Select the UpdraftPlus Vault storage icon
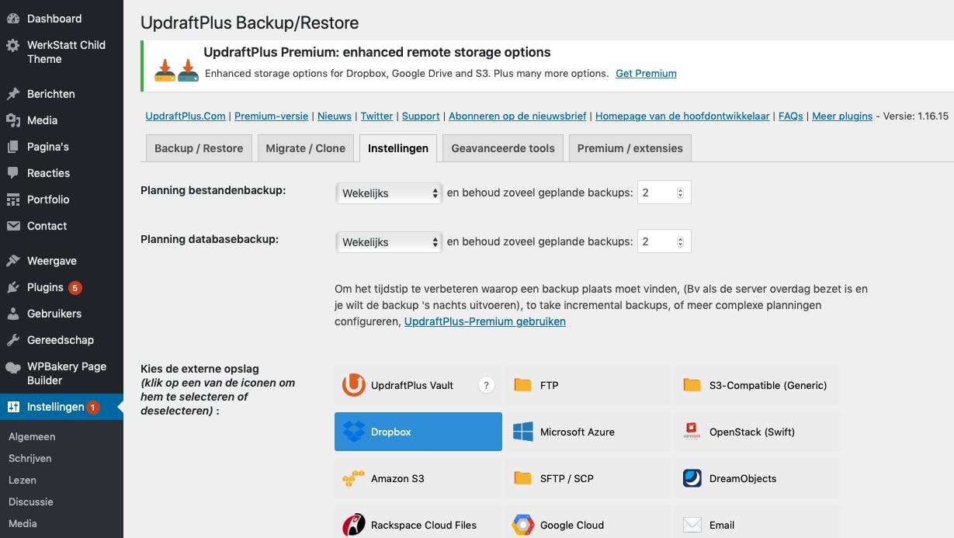This screenshot has width=954, height=538. tap(354, 385)
